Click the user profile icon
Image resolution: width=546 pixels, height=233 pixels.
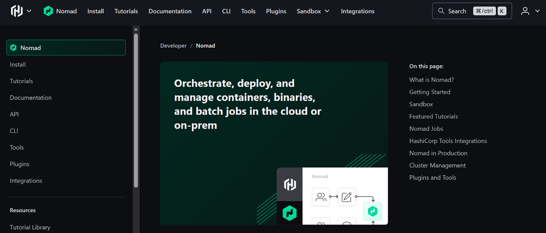pos(525,11)
